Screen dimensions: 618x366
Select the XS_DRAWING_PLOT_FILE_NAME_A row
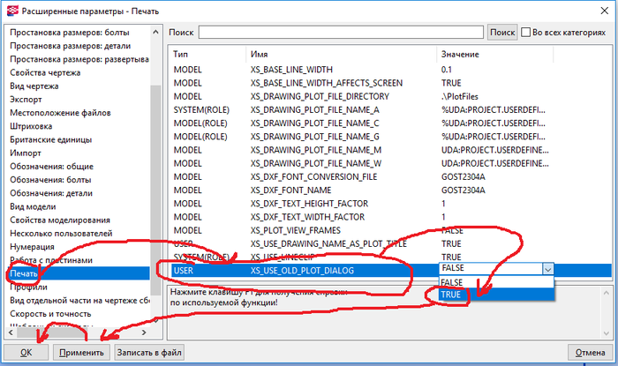(x=315, y=109)
